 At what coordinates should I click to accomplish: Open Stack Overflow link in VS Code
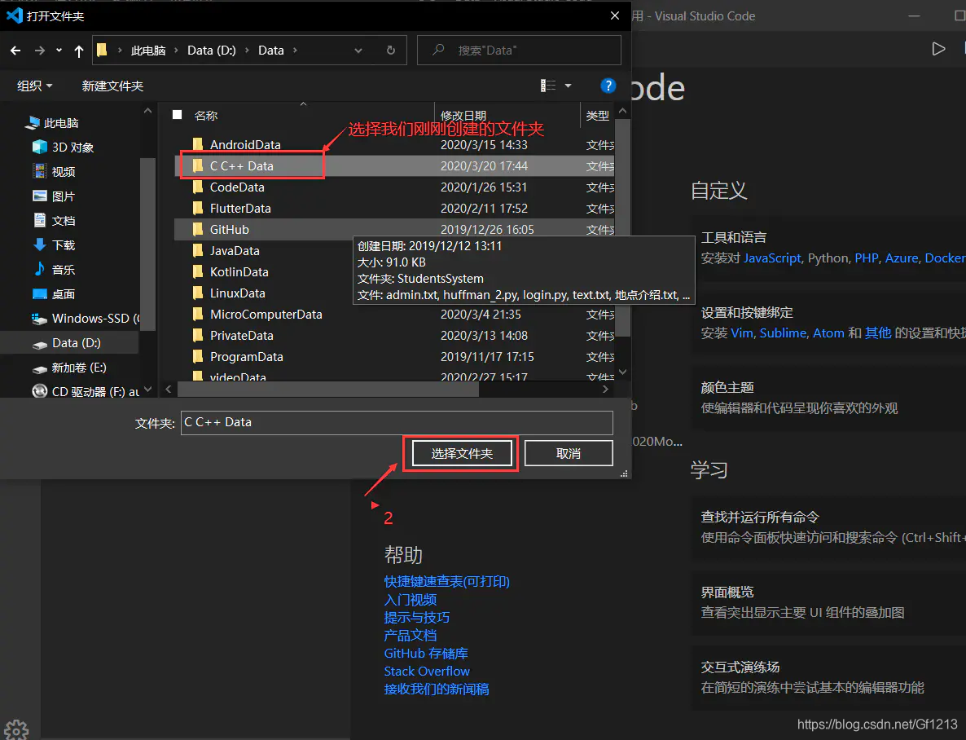426,671
